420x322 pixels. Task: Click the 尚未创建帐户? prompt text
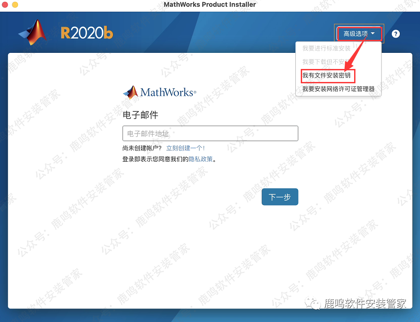click(x=142, y=148)
